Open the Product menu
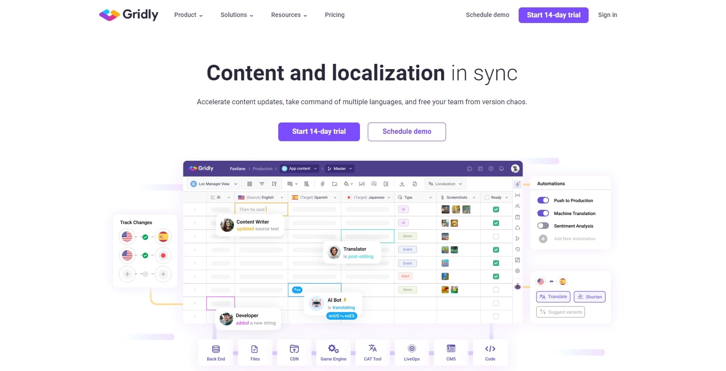726x371 pixels. (x=189, y=15)
